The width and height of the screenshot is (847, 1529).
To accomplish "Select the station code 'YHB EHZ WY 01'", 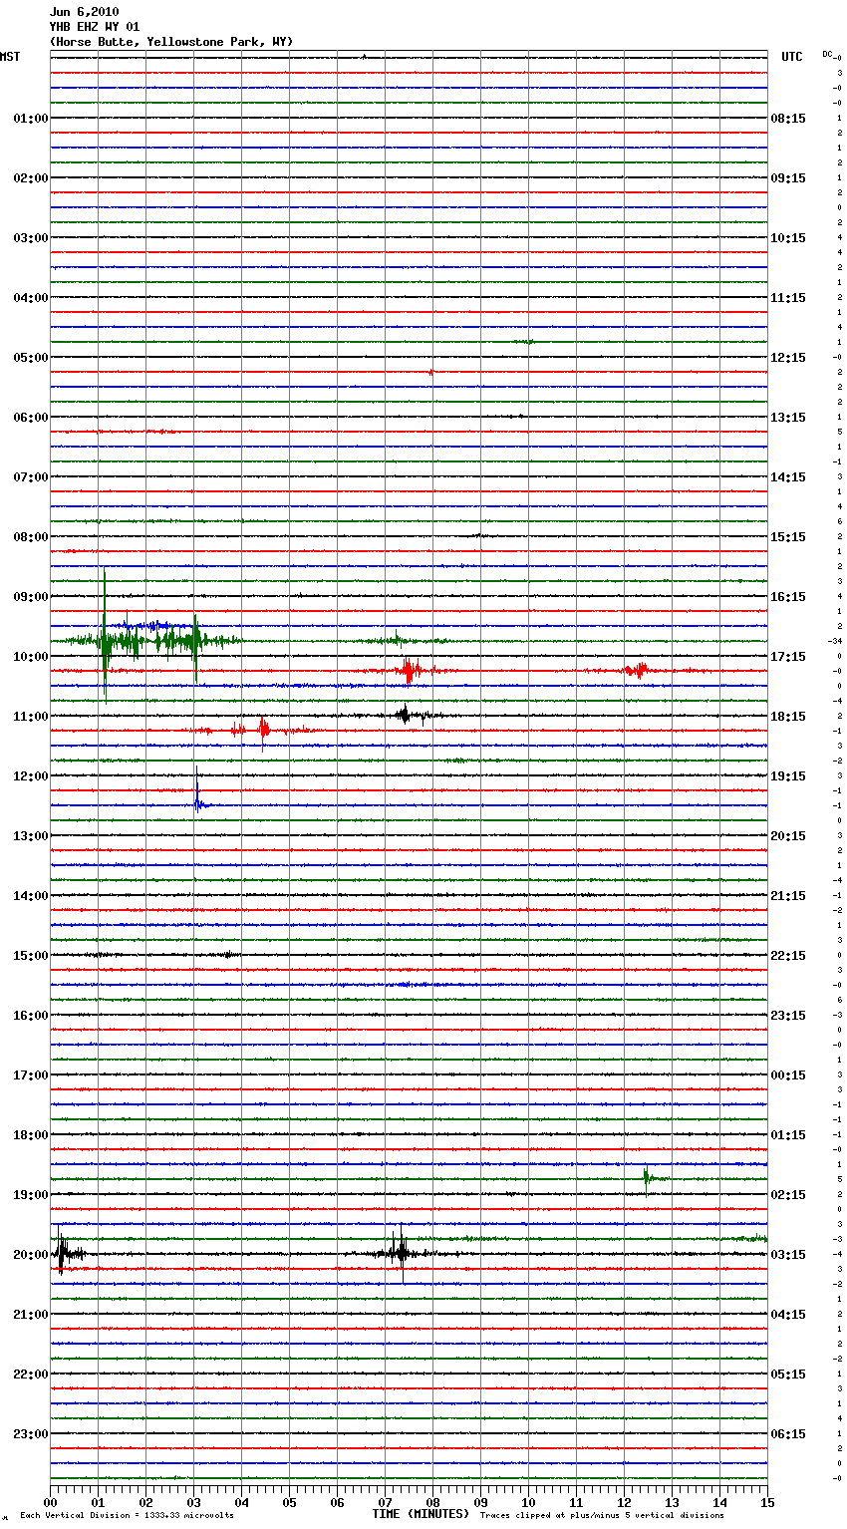I will (95, 27).
